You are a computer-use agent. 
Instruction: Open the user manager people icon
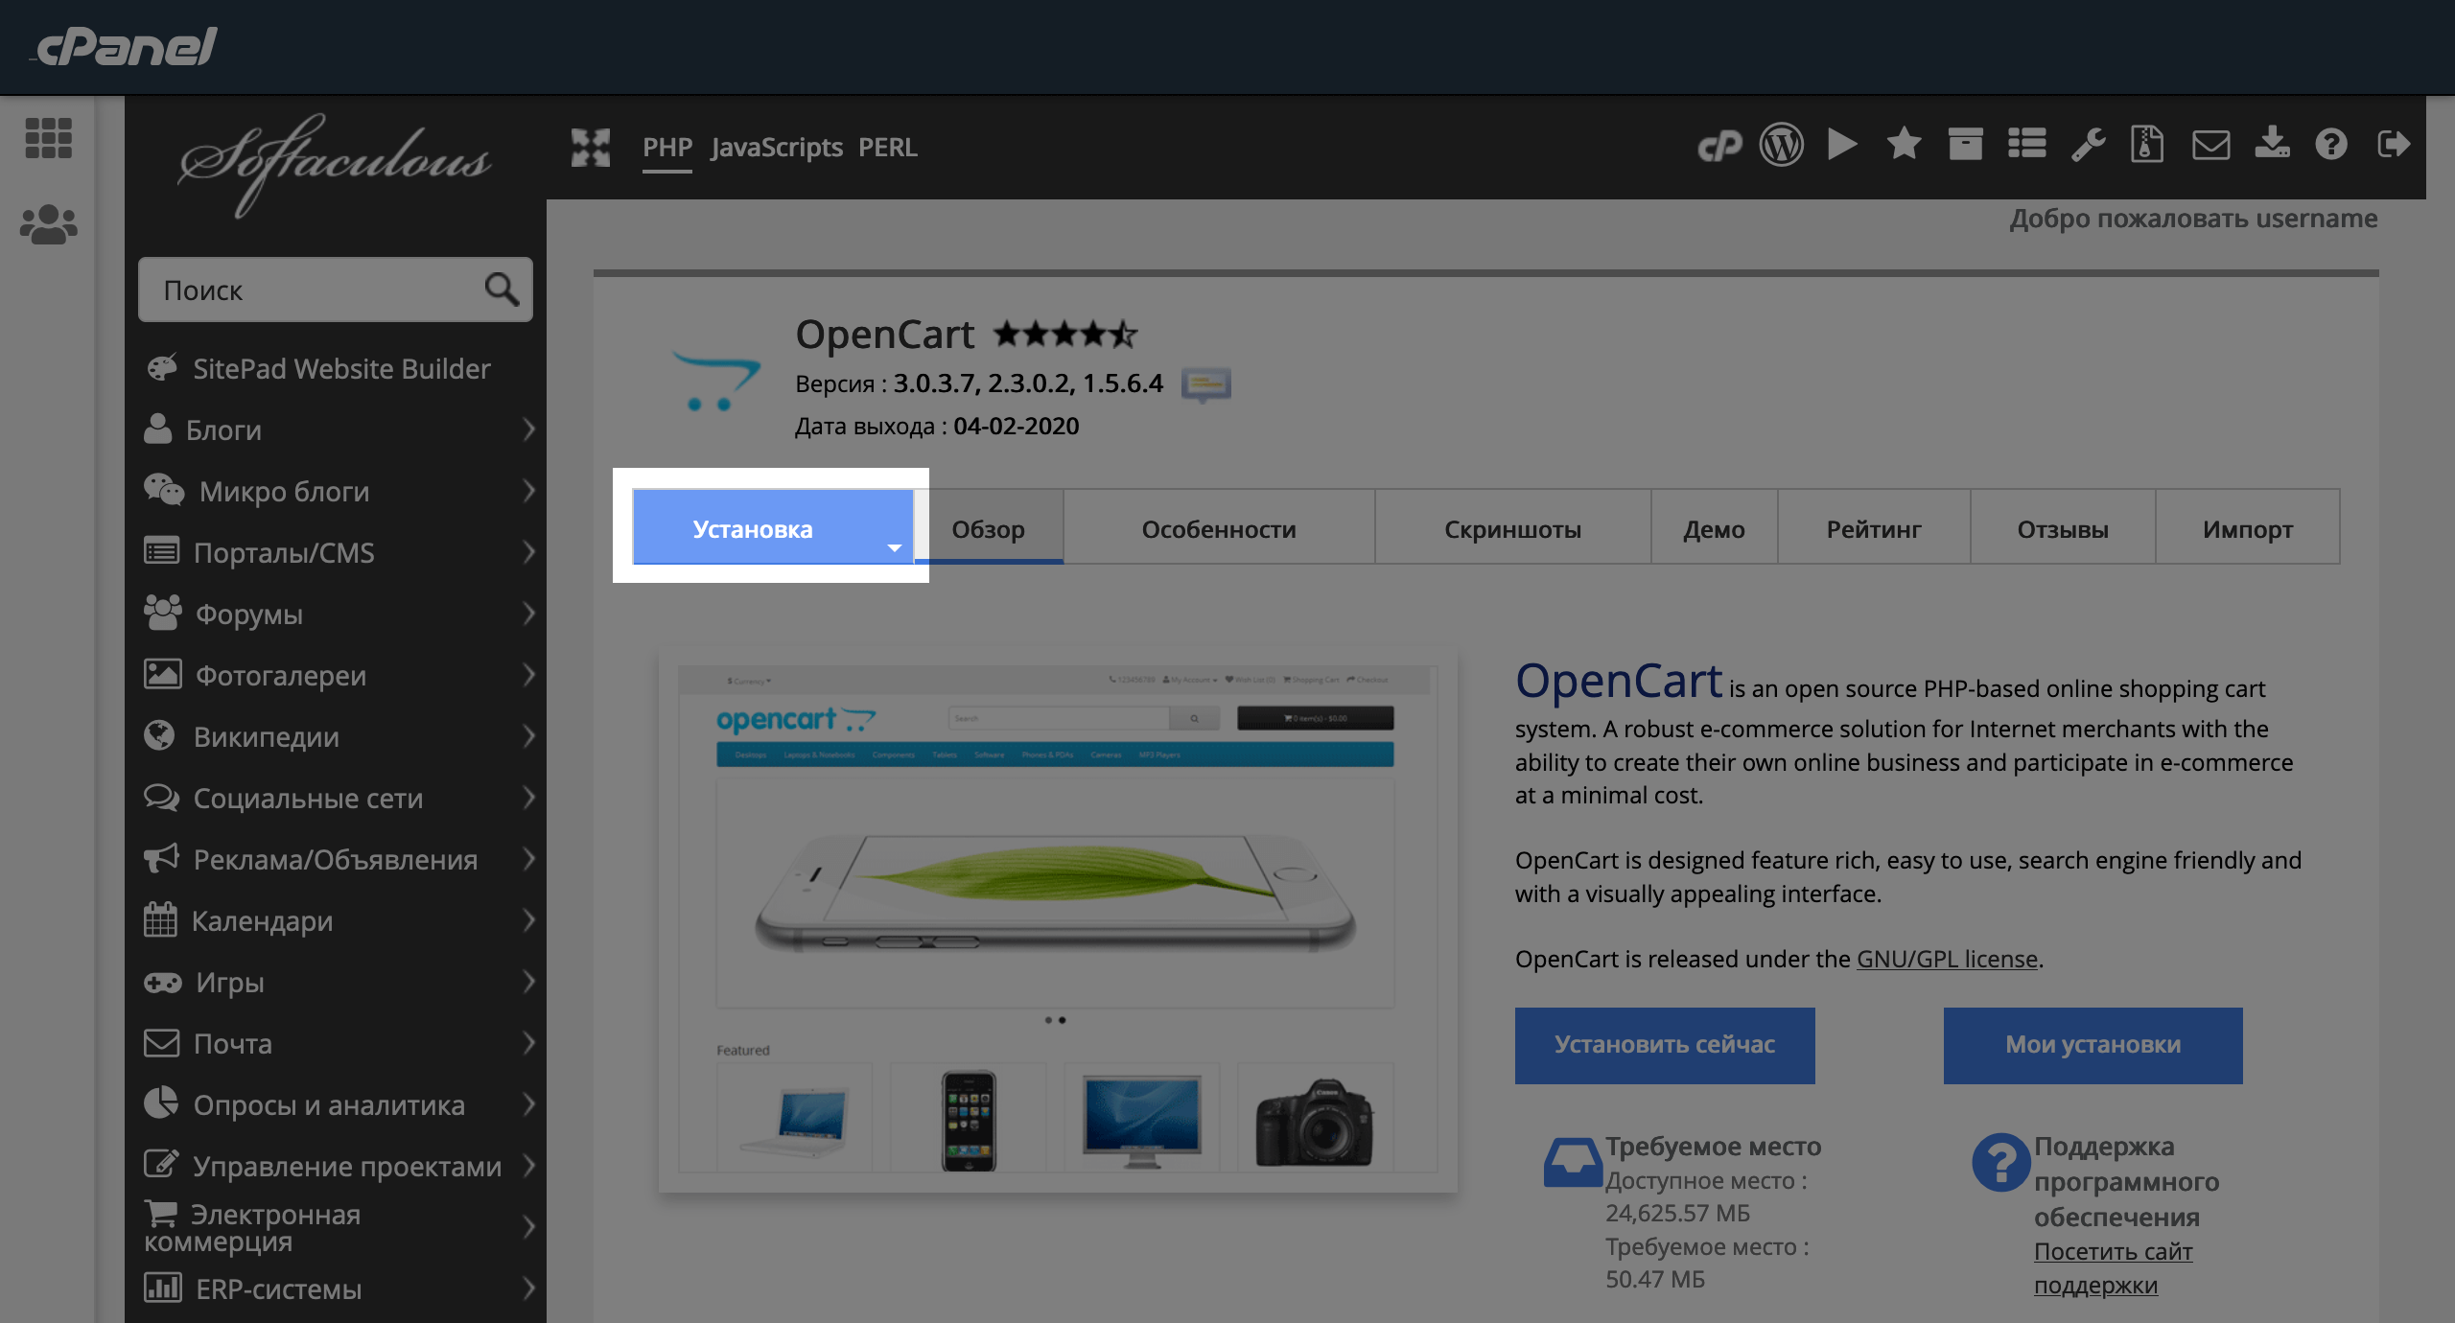pyautogui.click(x=48, y=224)
